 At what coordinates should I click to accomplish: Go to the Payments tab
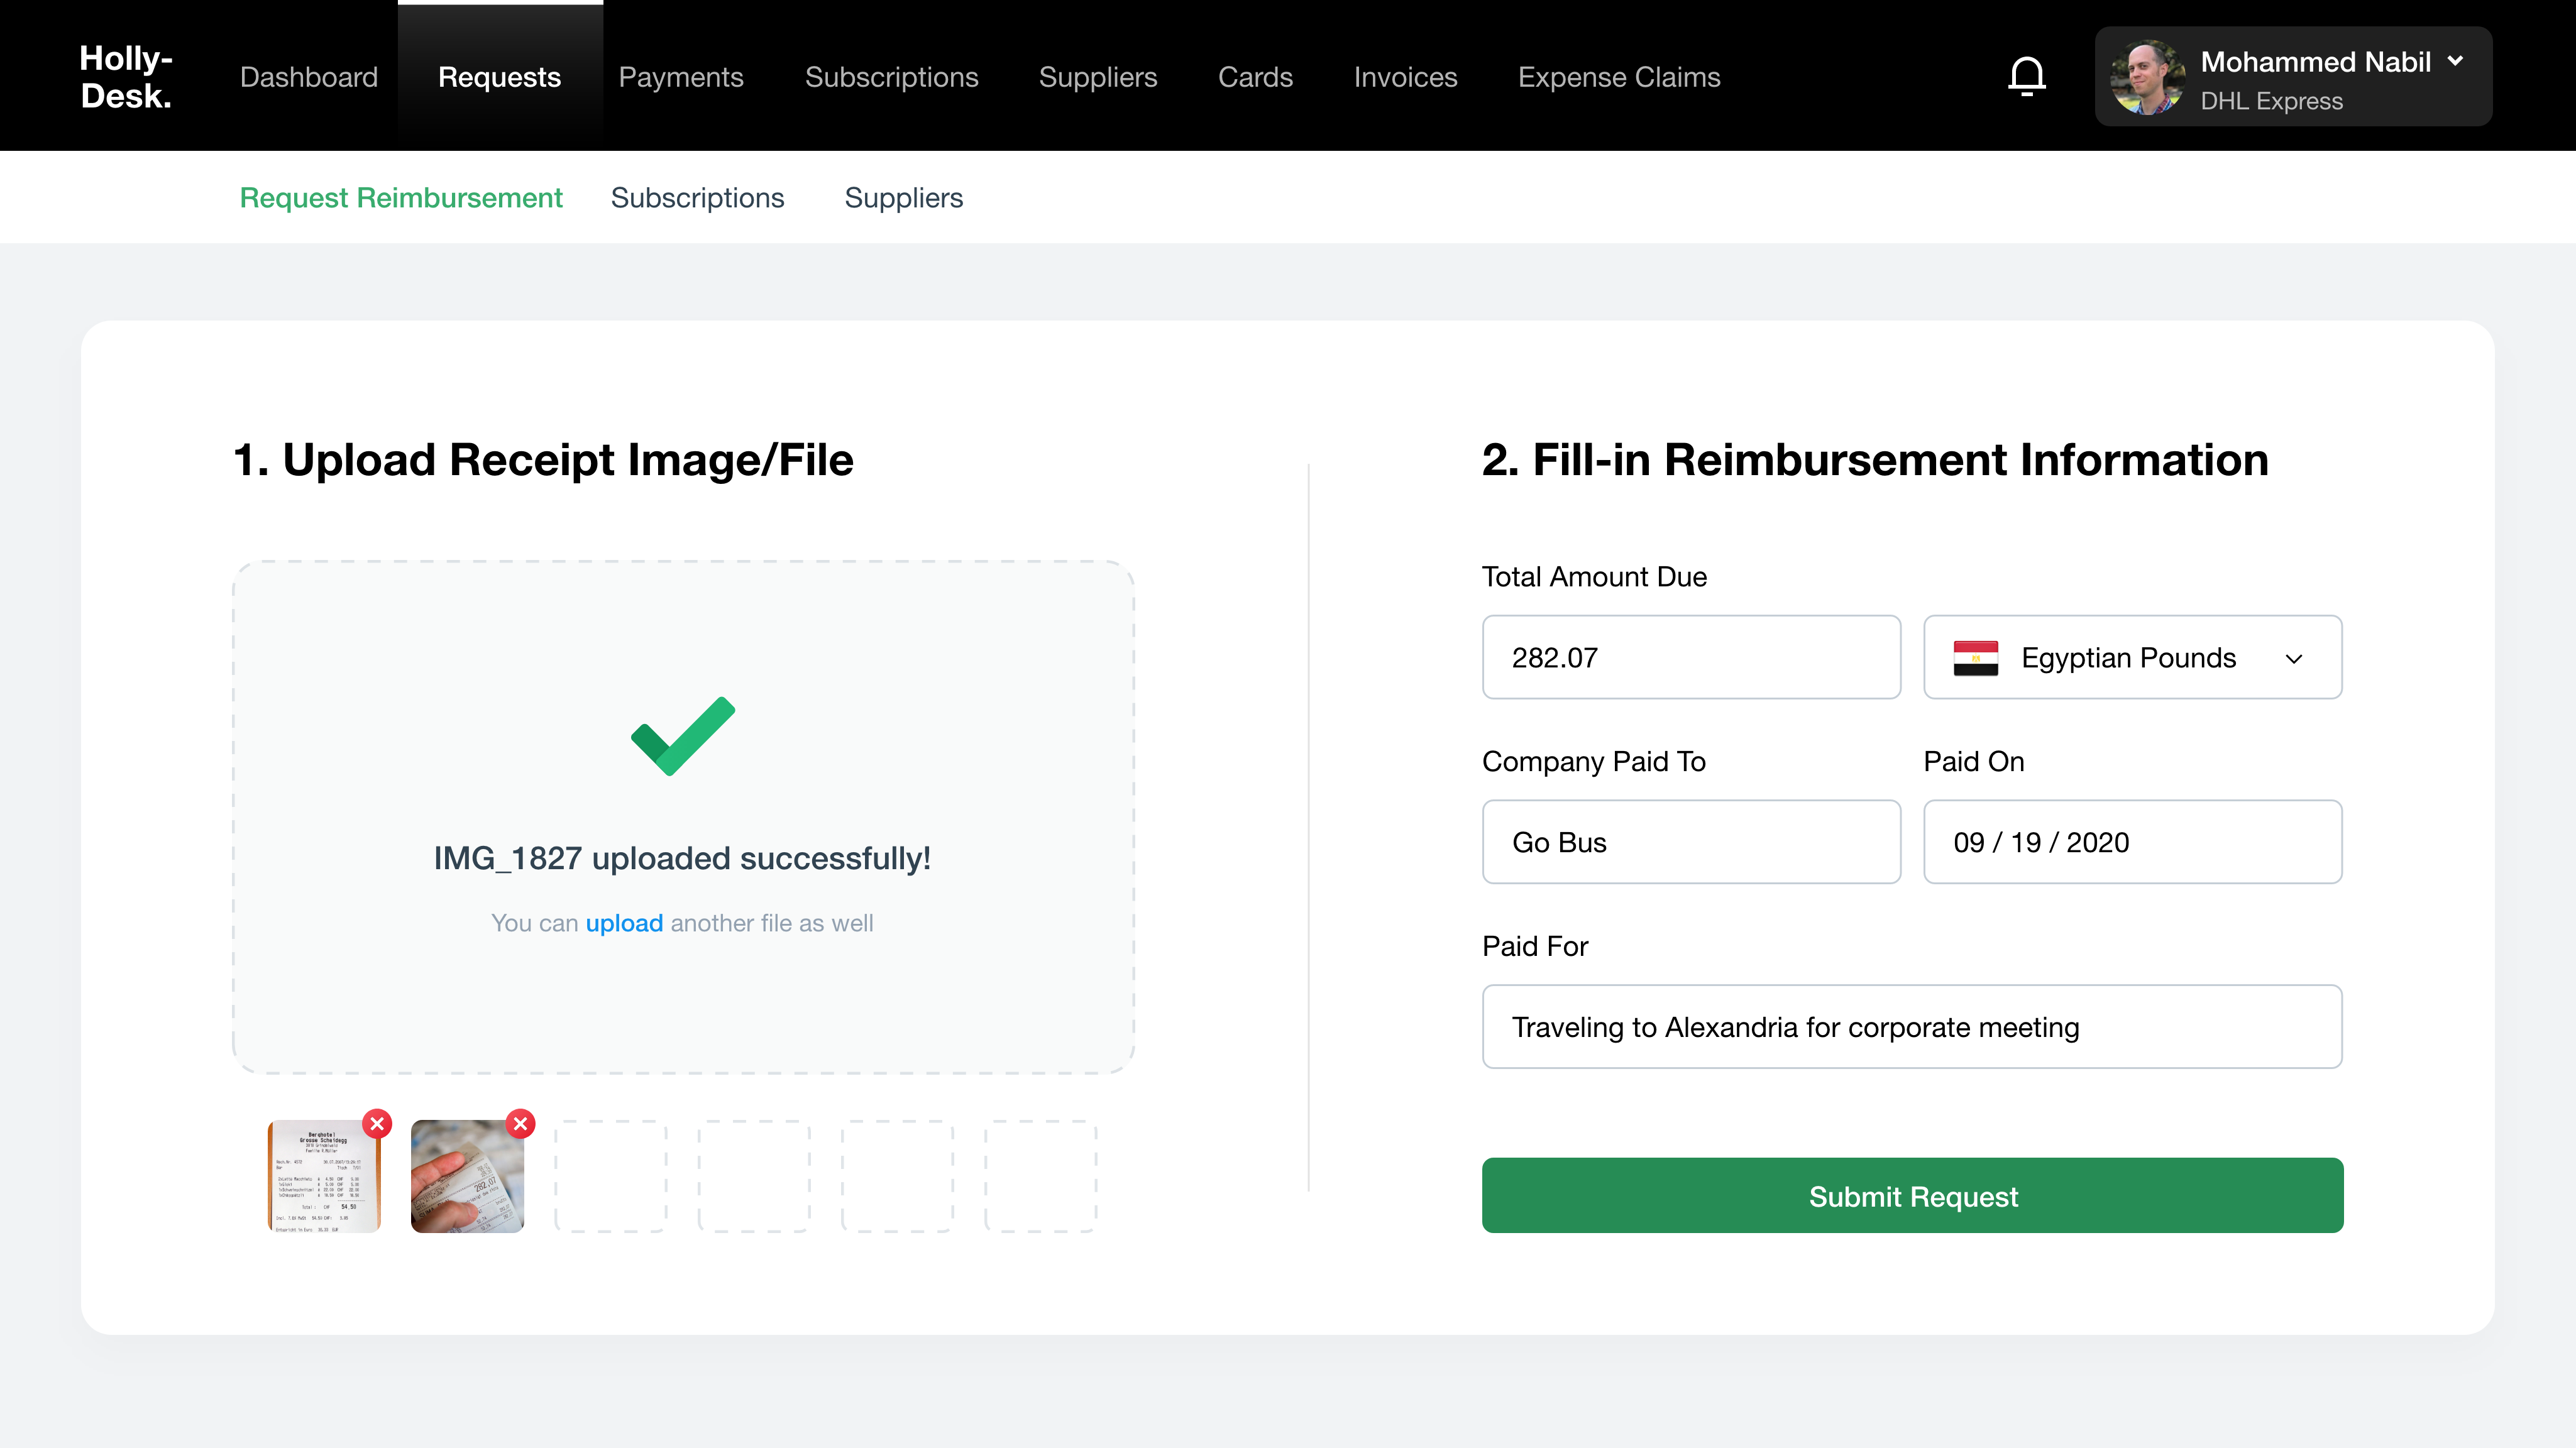coord(680,77)
